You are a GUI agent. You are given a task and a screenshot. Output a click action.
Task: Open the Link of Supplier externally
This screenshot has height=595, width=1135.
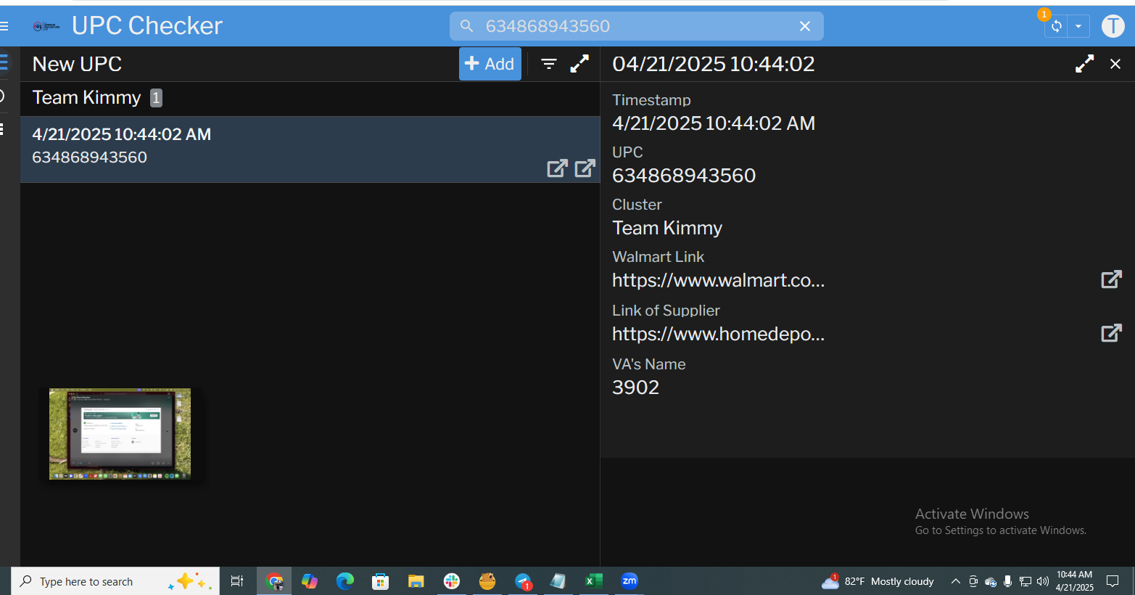(1111, 333)
